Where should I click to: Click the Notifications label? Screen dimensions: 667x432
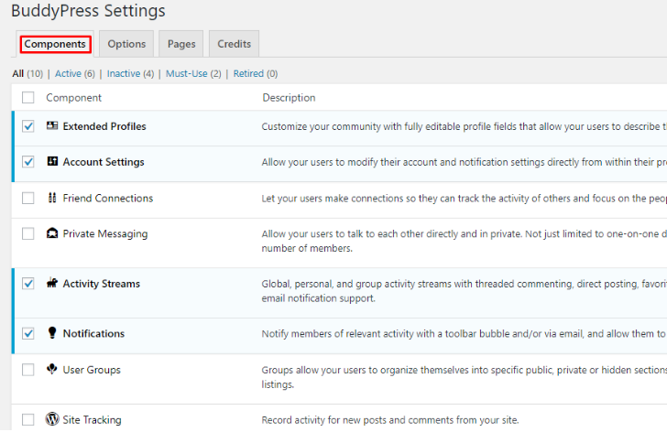tap(93, 333)
